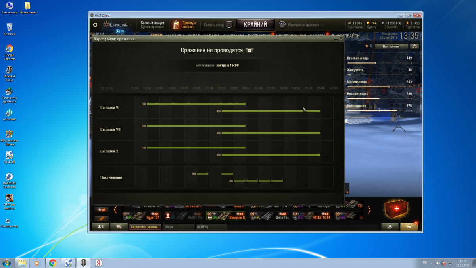Open the Premium shop
This screenshot has width=476, height=268.
184,25
